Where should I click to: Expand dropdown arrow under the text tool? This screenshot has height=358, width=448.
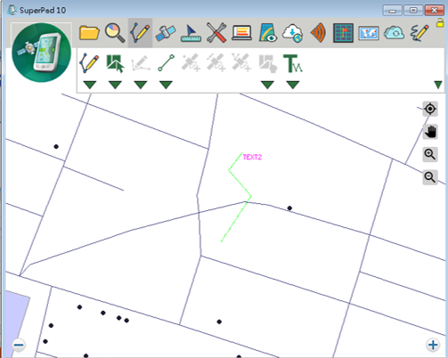pos(293,85)
